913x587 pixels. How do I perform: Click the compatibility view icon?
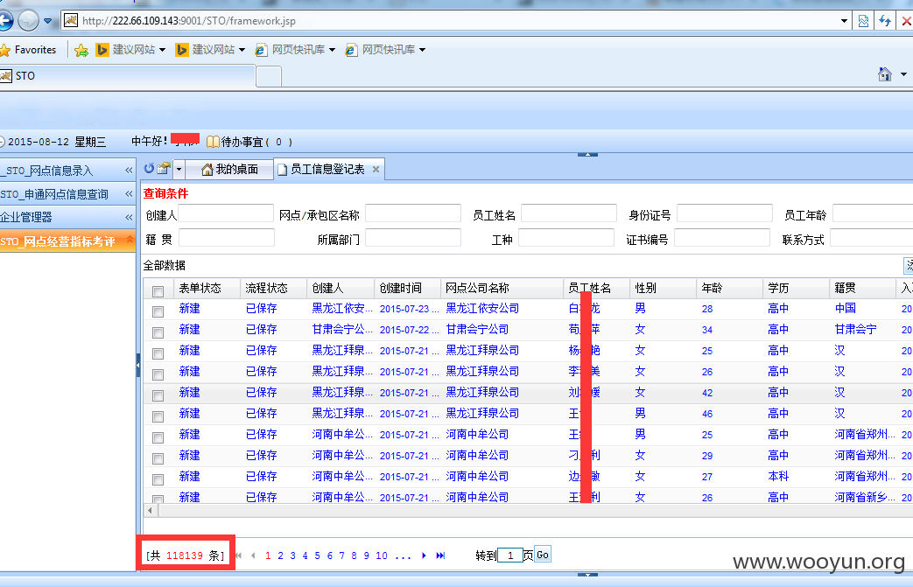863,21
